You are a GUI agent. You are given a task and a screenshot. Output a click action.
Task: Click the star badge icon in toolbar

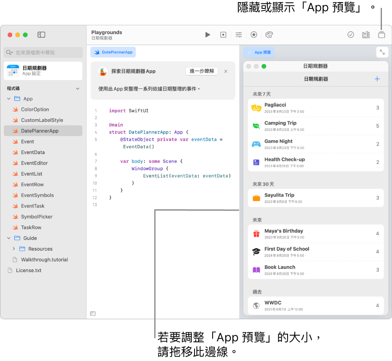point(254,35)
